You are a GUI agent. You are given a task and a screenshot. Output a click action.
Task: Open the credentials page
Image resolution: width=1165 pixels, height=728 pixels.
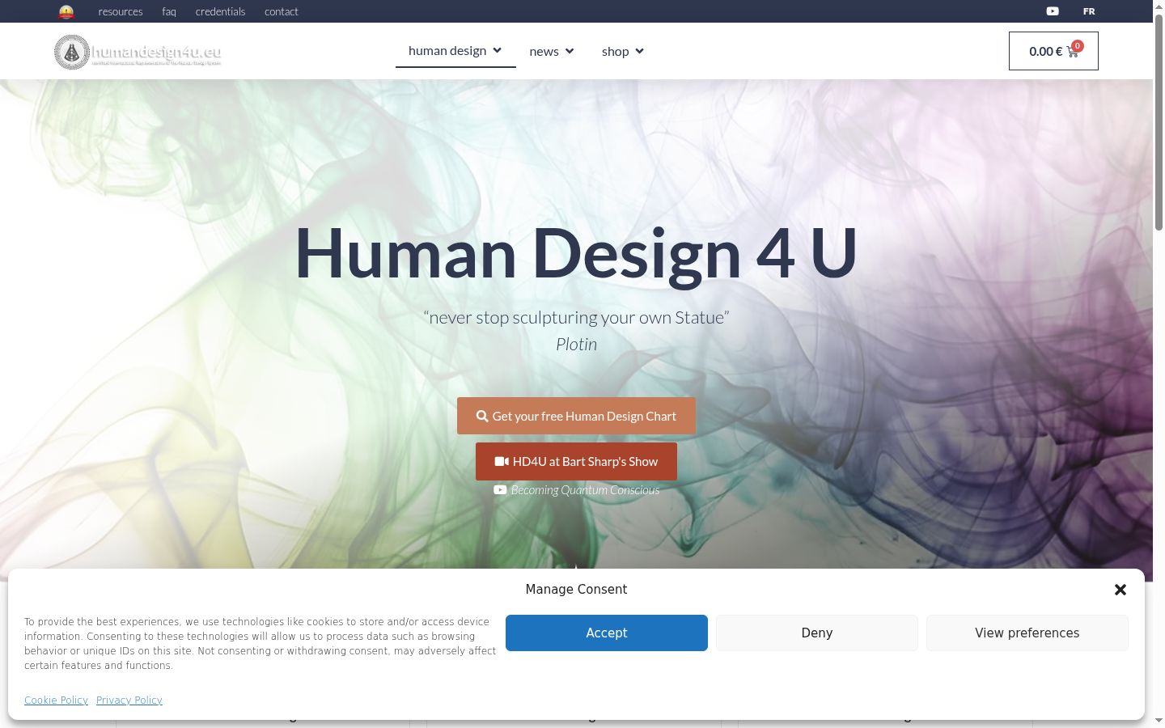coord(220,11)
